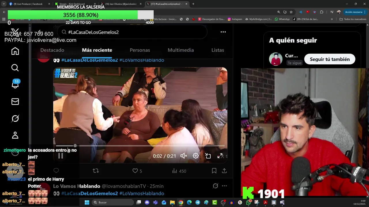Open WhatsApp from the taskbar

pos(248,202)
